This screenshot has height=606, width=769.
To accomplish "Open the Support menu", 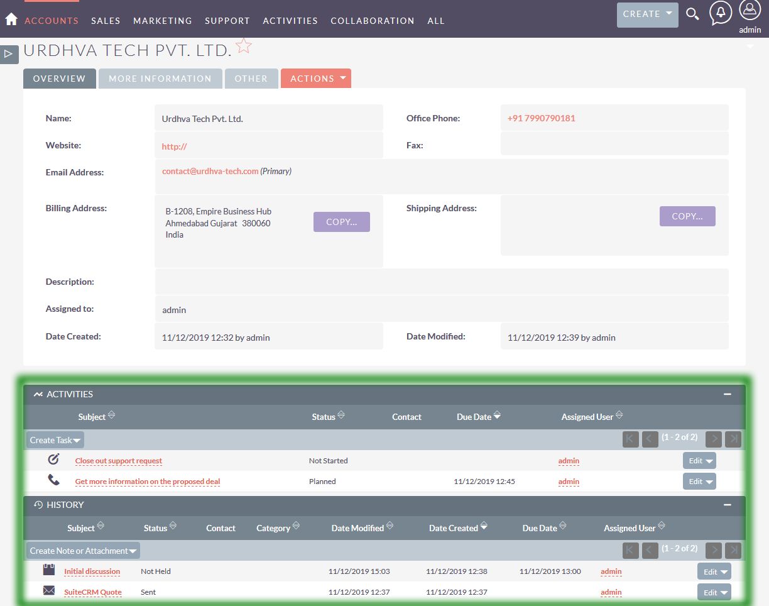I will tap(227, 21).
